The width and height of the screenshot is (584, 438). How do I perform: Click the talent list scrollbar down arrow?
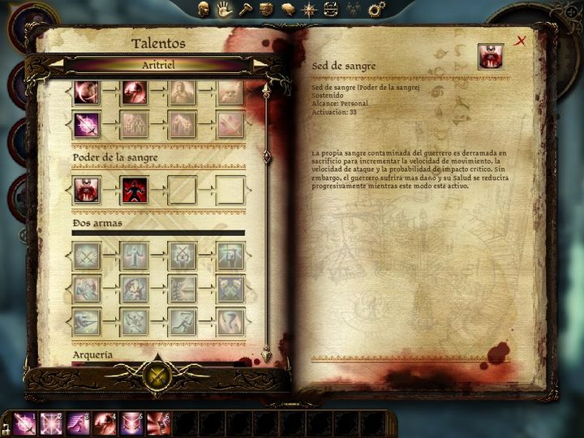coord(266,354)
